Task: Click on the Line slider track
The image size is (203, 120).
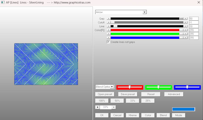Action: [x=147, y=26]
